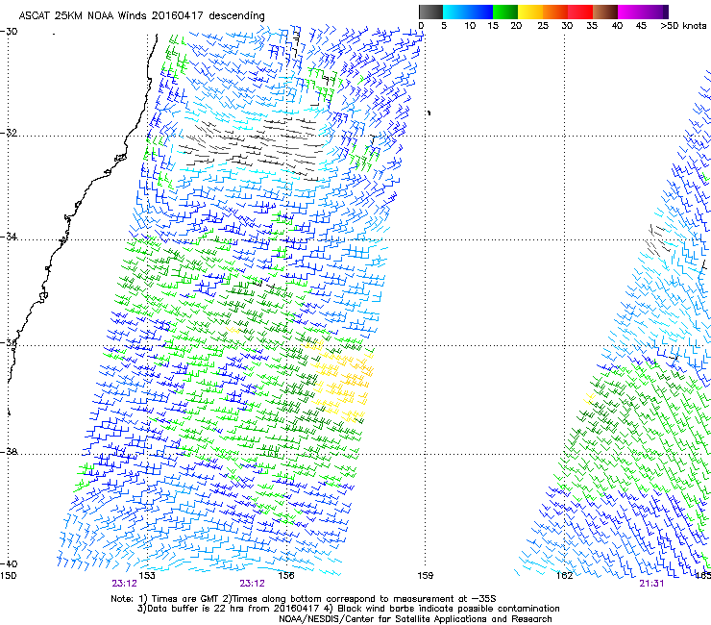The image size is (711, 625).
Task: Click the '162' longitude axis label
Action: (x=564, y=576)
